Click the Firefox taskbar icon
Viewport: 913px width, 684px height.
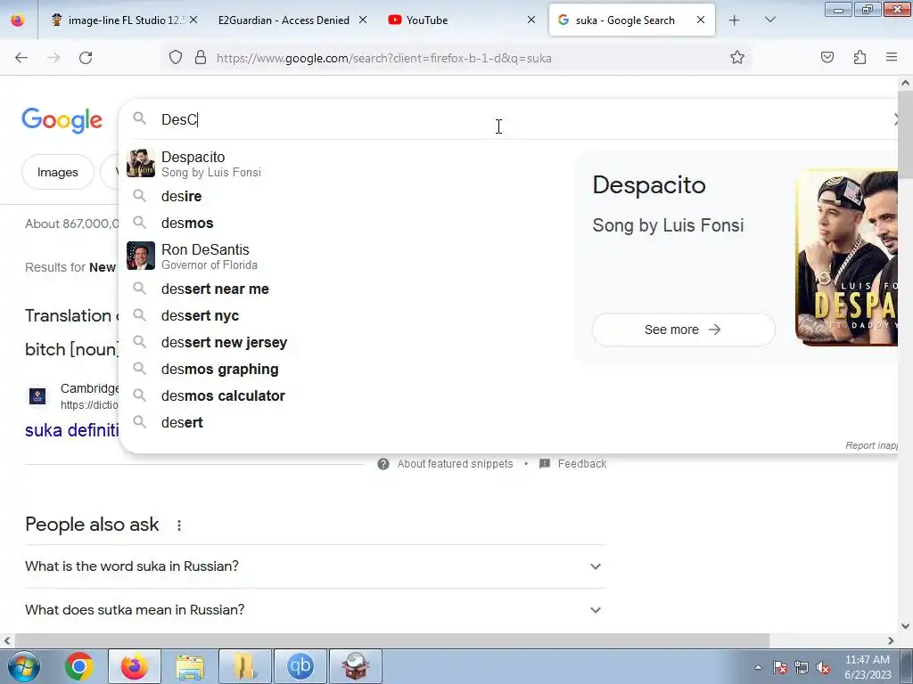tap(135, 666)
